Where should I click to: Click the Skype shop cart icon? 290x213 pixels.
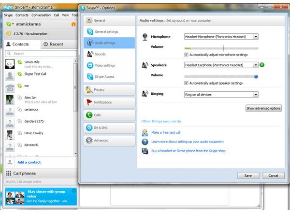tap(145, 151)
